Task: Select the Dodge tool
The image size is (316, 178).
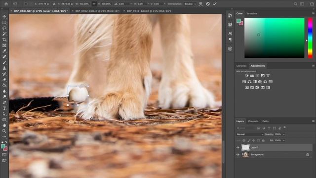Action: pyautogui.click(x=4, y=97)
